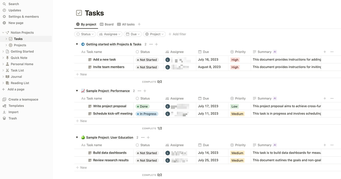The image size is (341, 179).
Task: Open the Status filter dropdown
Action: tap(85, 34)
